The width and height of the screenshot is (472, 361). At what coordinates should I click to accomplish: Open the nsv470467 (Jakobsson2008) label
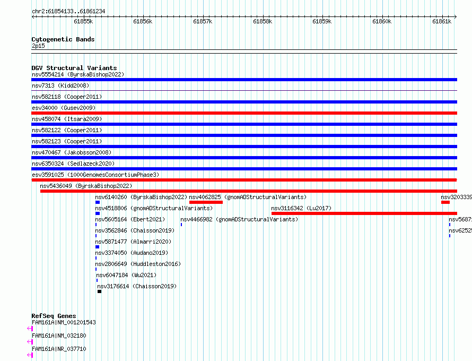coord(72,152)
